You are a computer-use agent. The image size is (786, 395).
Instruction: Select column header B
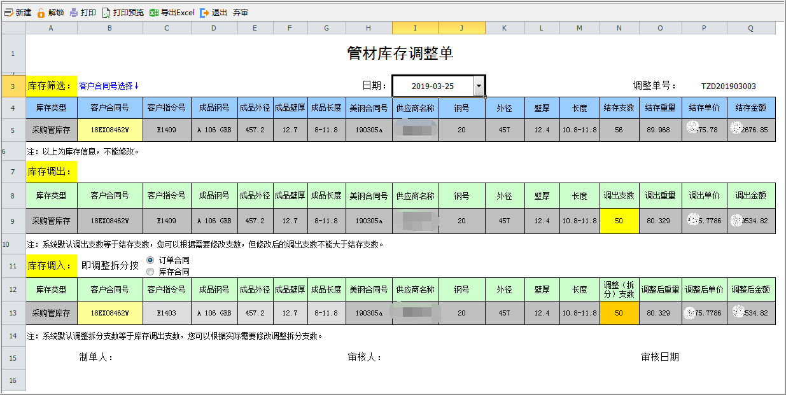110,28
